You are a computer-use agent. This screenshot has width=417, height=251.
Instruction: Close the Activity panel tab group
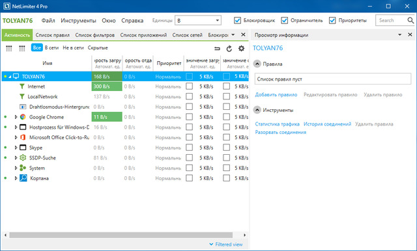[243, 34]
